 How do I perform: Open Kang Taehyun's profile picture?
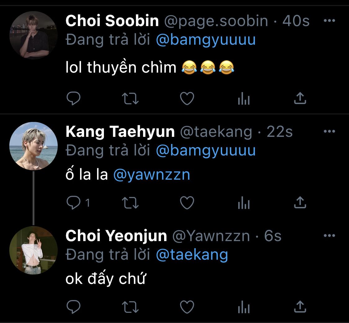coord(34,146)
